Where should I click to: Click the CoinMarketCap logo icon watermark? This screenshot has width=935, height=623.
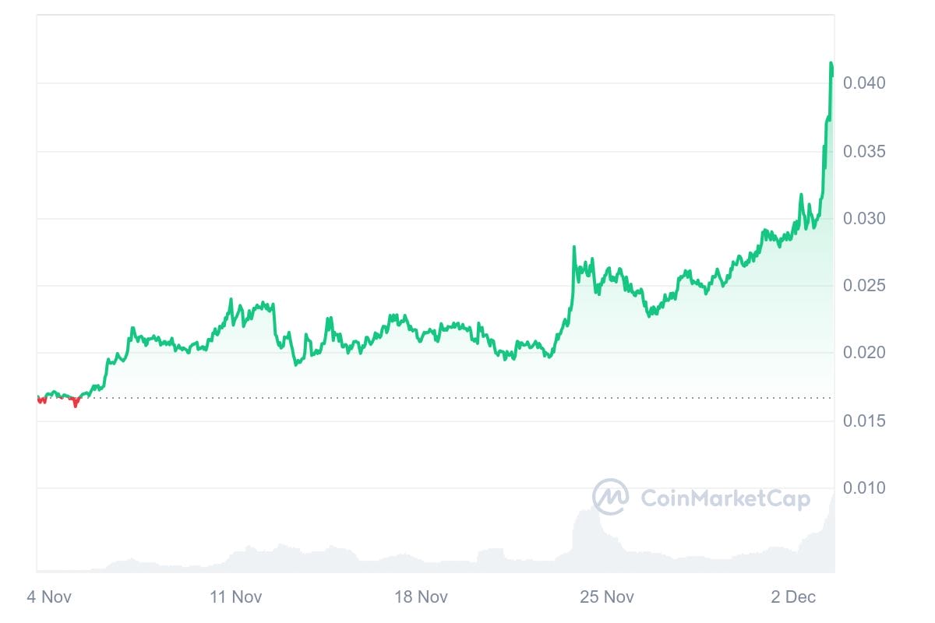tap(610, 497)
